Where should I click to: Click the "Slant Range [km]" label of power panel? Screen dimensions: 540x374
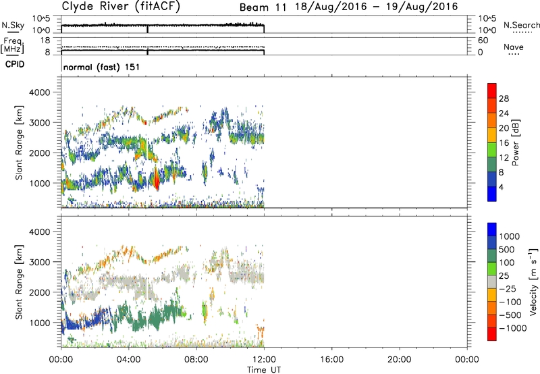pos(19,142)
